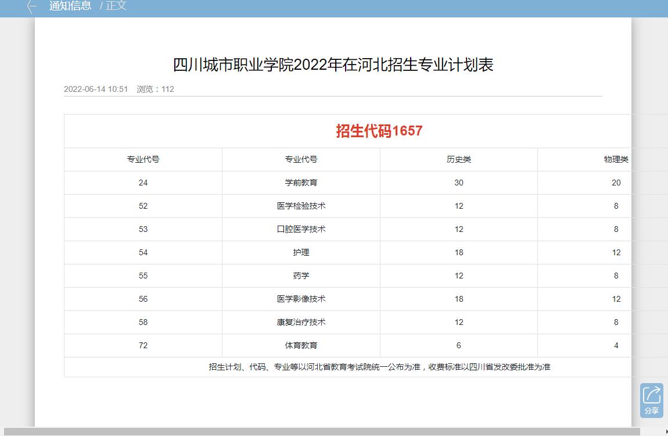
Task: Click the code cell 72
Action: coord(143,345)
